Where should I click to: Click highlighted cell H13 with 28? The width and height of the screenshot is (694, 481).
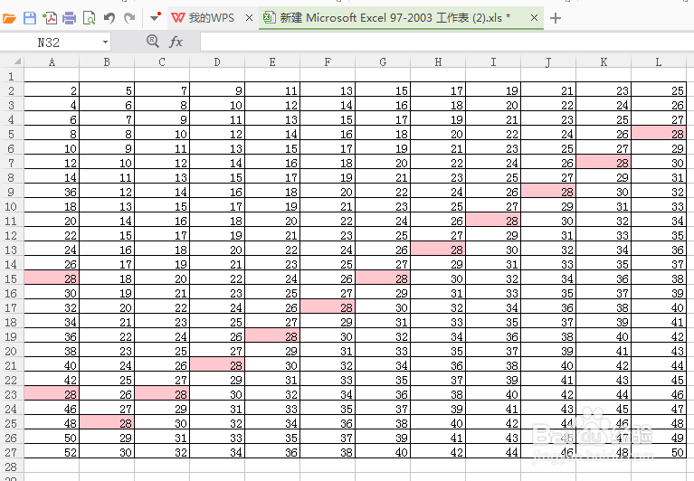point(438,250)
